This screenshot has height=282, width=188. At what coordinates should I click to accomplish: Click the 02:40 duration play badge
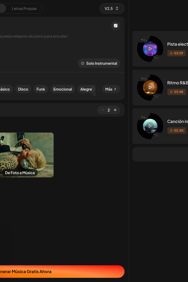click(177, 131)
